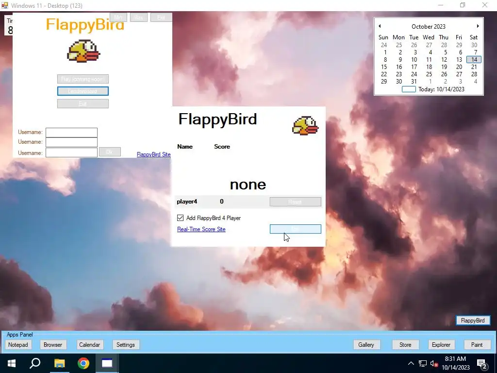Select October 8 in the calendar
The image size is (497, 373).
[x=385, y=60]
